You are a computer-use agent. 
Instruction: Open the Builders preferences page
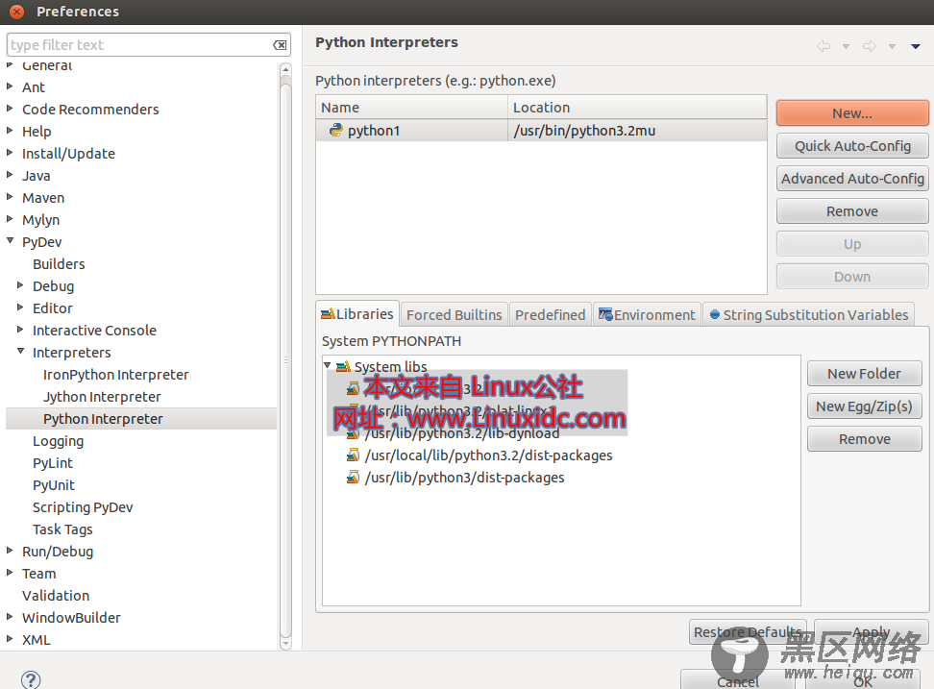[x=59, y=264]
